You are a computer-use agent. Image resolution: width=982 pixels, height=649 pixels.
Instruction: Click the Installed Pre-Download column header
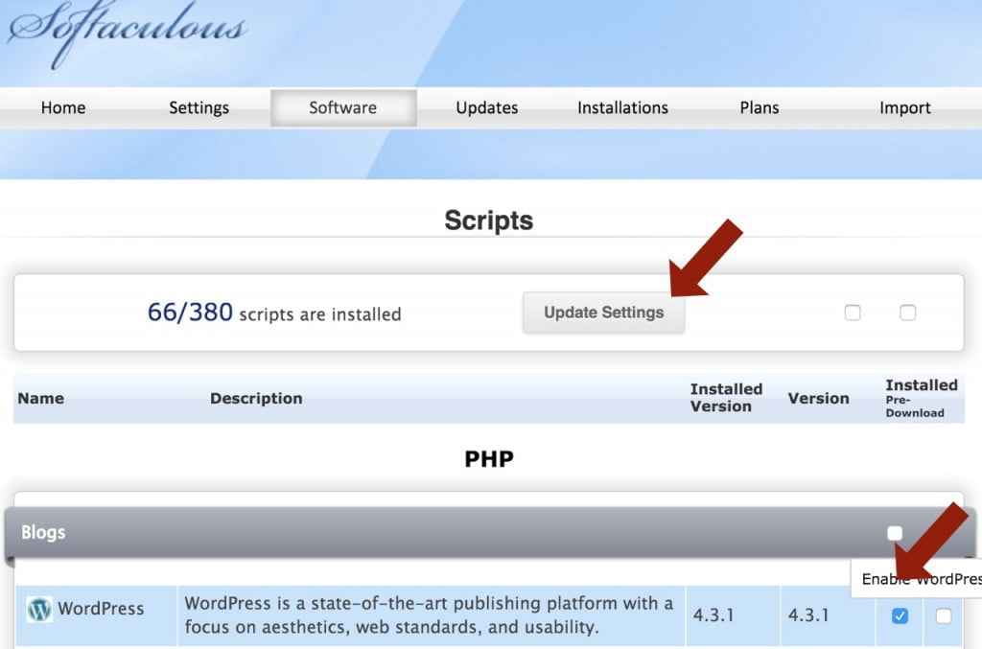(922, 398)
